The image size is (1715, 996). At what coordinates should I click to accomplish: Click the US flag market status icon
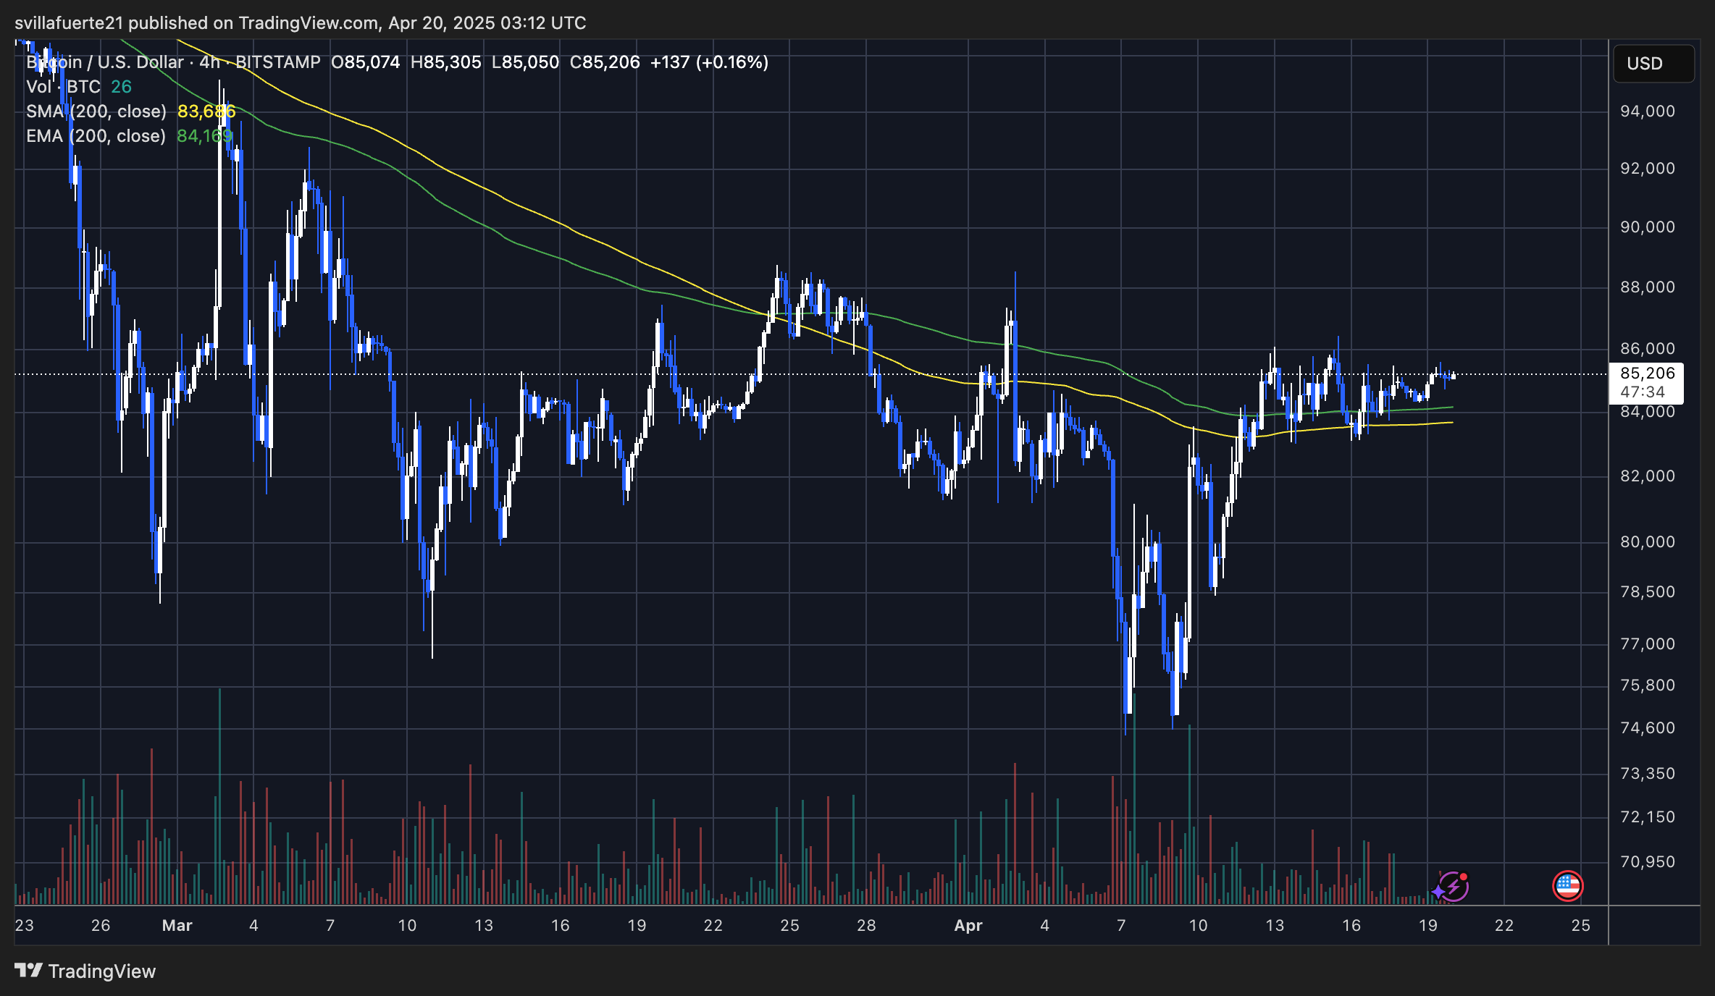tap(1567, 885)
